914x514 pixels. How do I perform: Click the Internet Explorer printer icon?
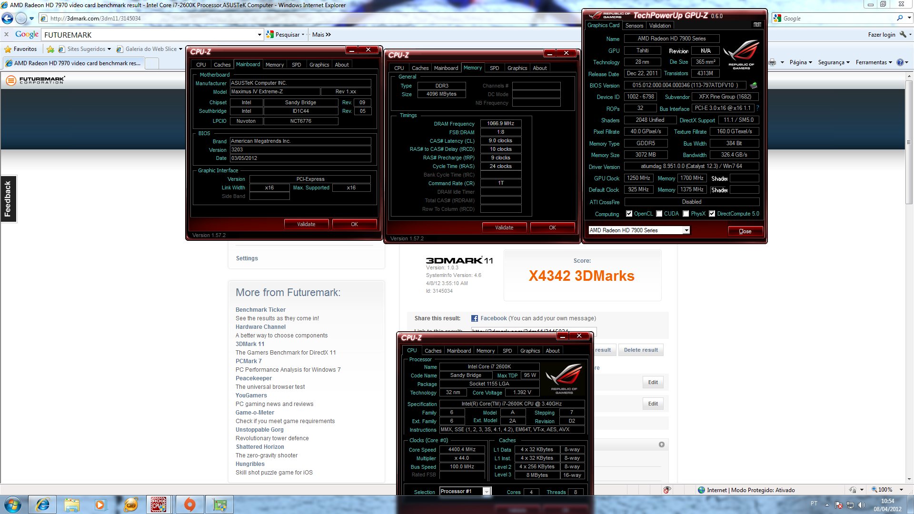click(x=772, y=62)
